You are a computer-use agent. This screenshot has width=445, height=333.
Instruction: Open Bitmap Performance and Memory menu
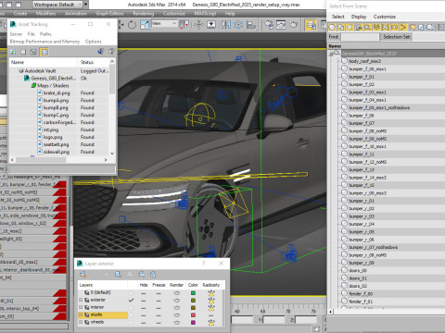(44, 42)
